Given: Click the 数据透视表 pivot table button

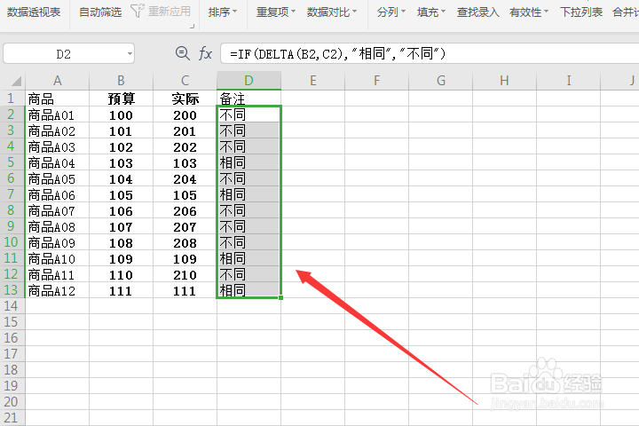Looking at the screenshot, I should pos(34,12).
